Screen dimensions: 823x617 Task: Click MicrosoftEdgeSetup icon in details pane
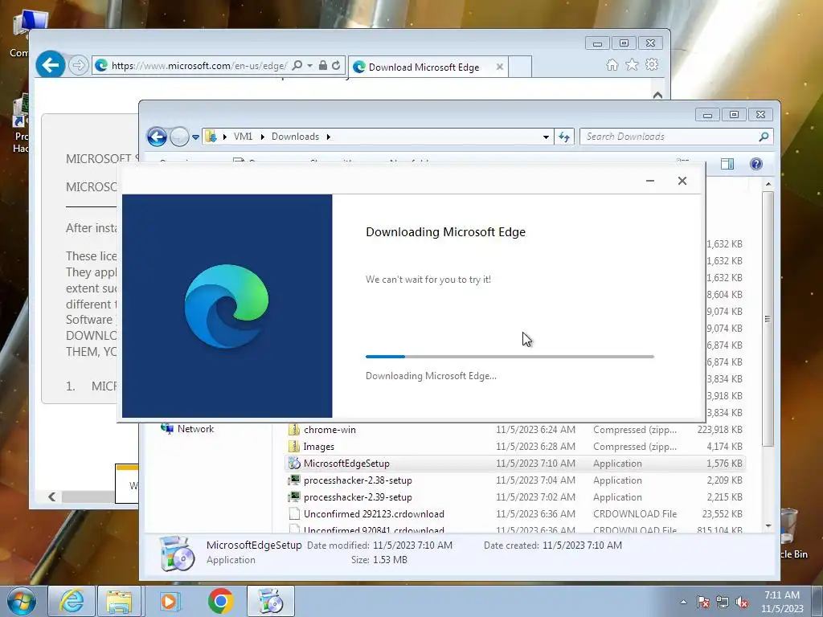point(176,553)
